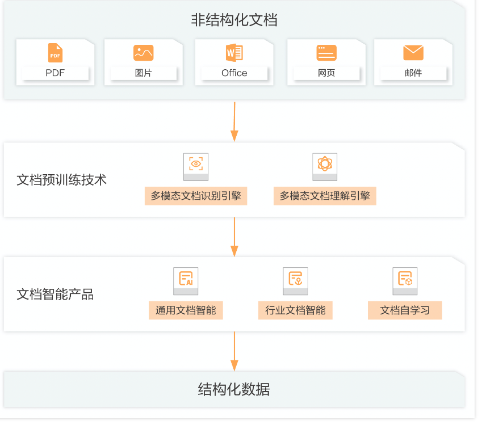Image resolution: width=482 pixels, height=425 pixels.
Task: Select the 通用文档智能 button
Action: coord(186,310)
